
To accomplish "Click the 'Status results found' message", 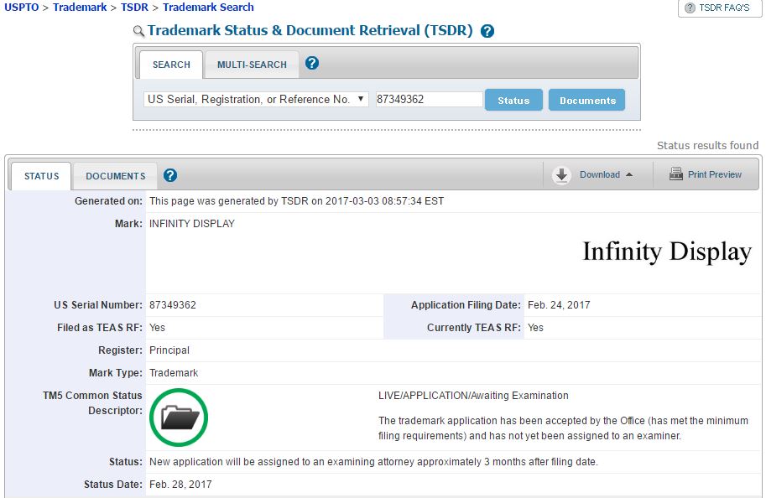I will pos(707,146).
